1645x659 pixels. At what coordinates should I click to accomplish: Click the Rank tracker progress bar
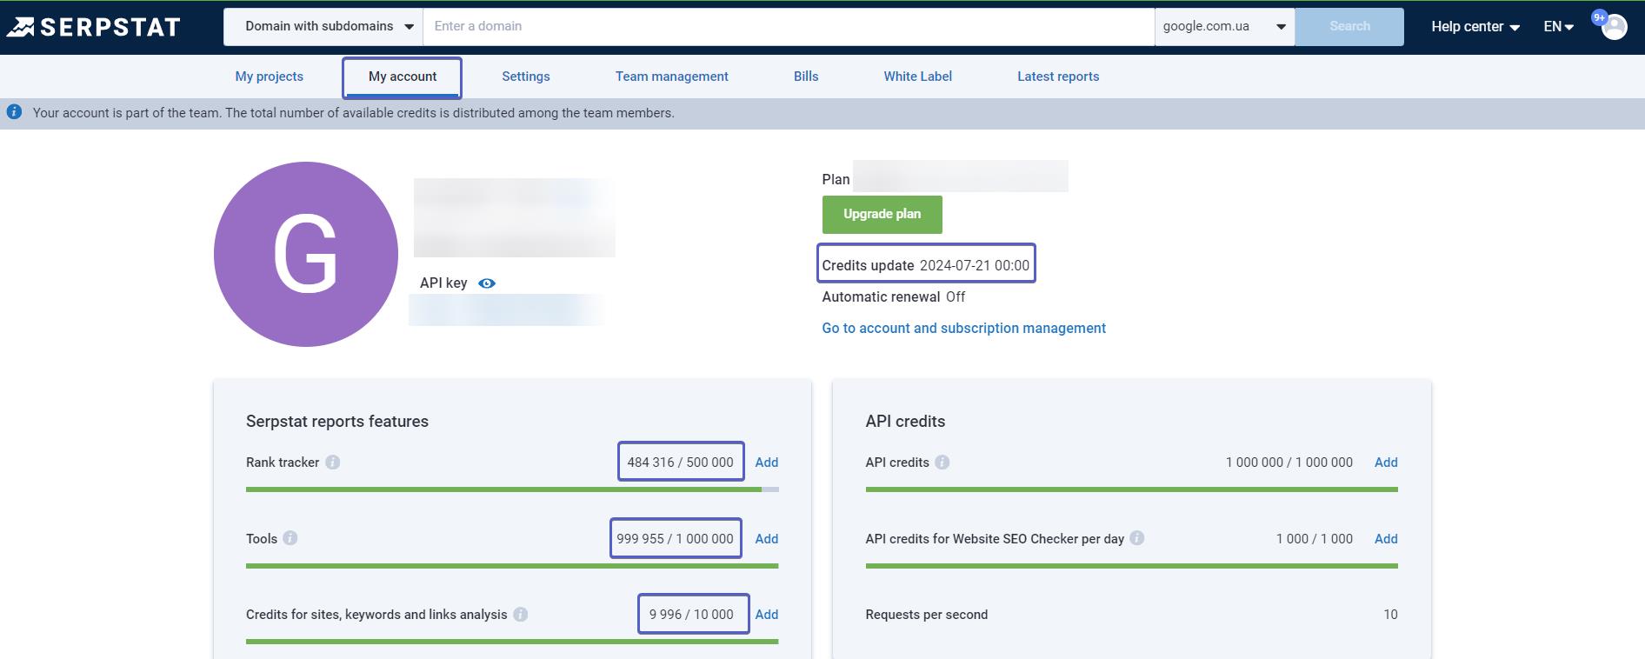[x=512, y=489]
